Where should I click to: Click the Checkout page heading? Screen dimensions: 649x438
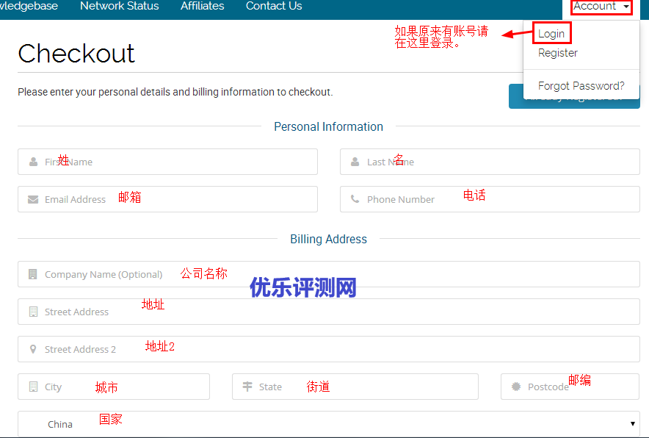(76, 54)
